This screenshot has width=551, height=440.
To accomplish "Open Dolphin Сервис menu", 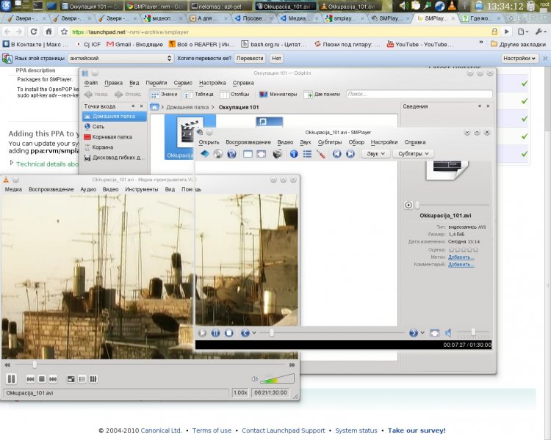I will [183, 83].
